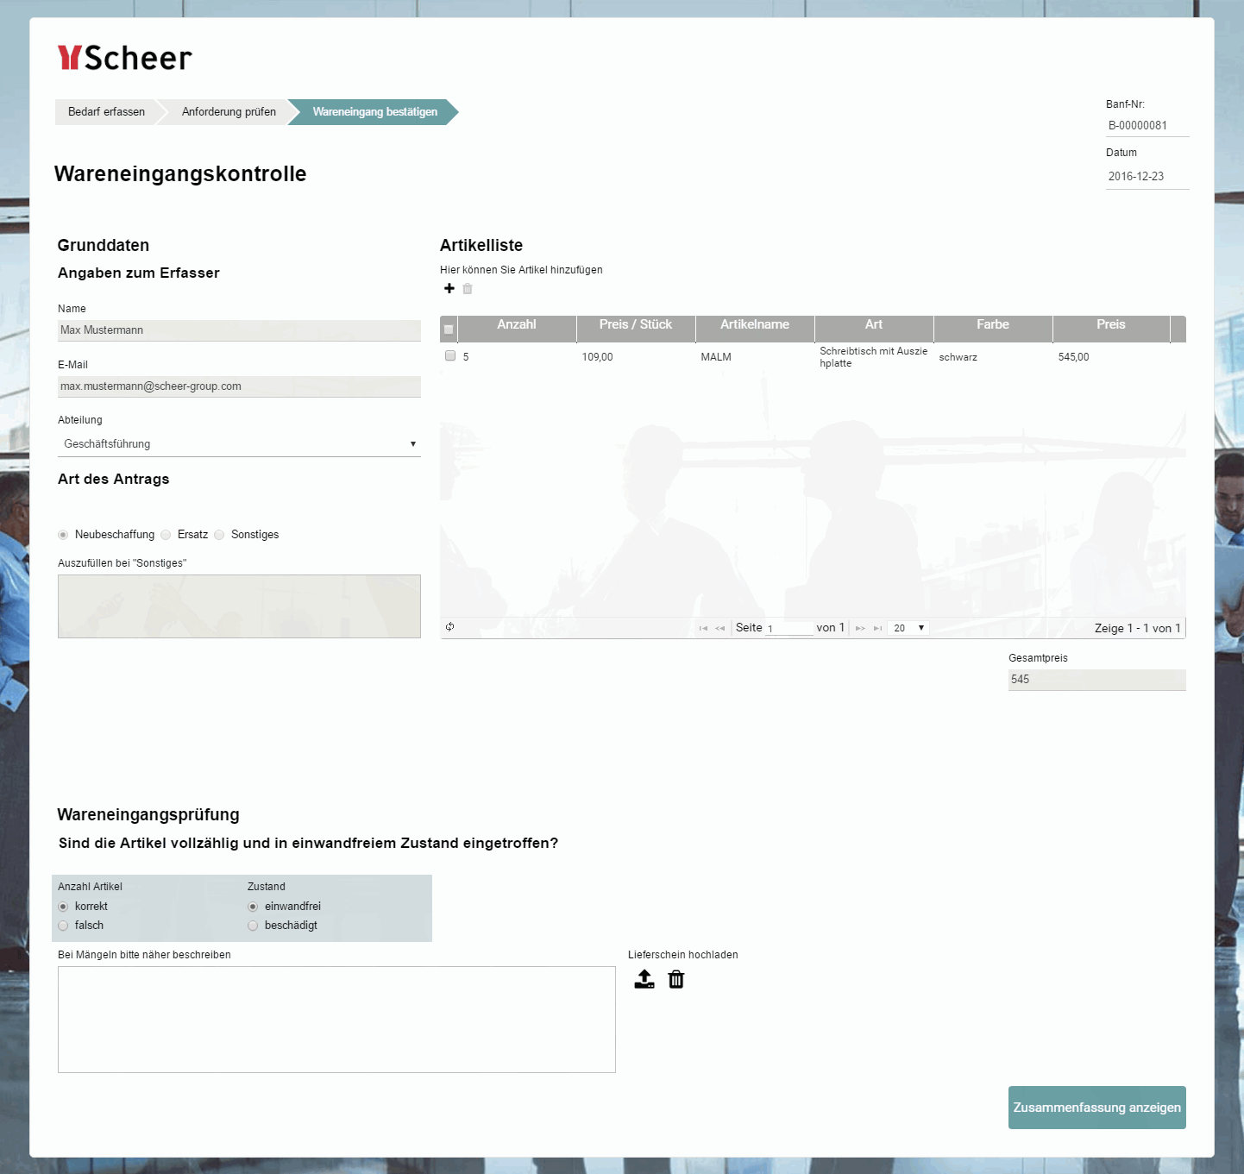Open the Abteilung dropdown
This screenshot has height=1174, width=1244.
tap(239, 444)
